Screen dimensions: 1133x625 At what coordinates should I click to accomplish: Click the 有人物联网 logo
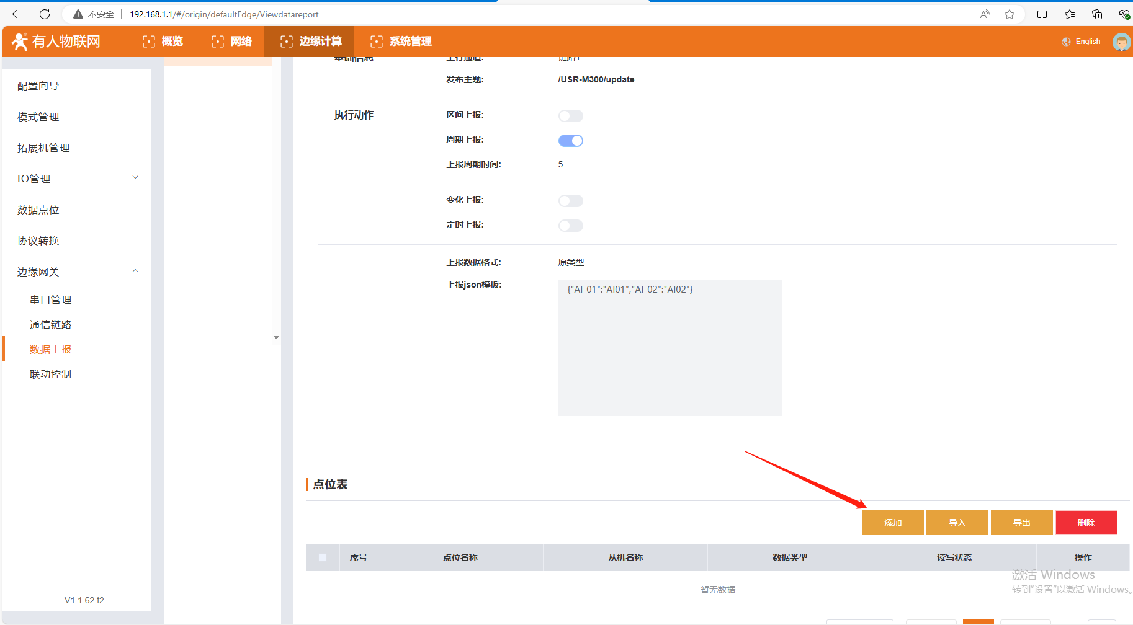[56, 42]
